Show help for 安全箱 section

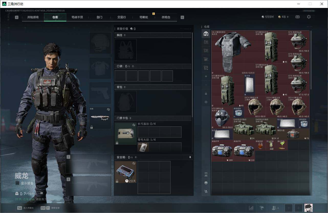[135, 157]
